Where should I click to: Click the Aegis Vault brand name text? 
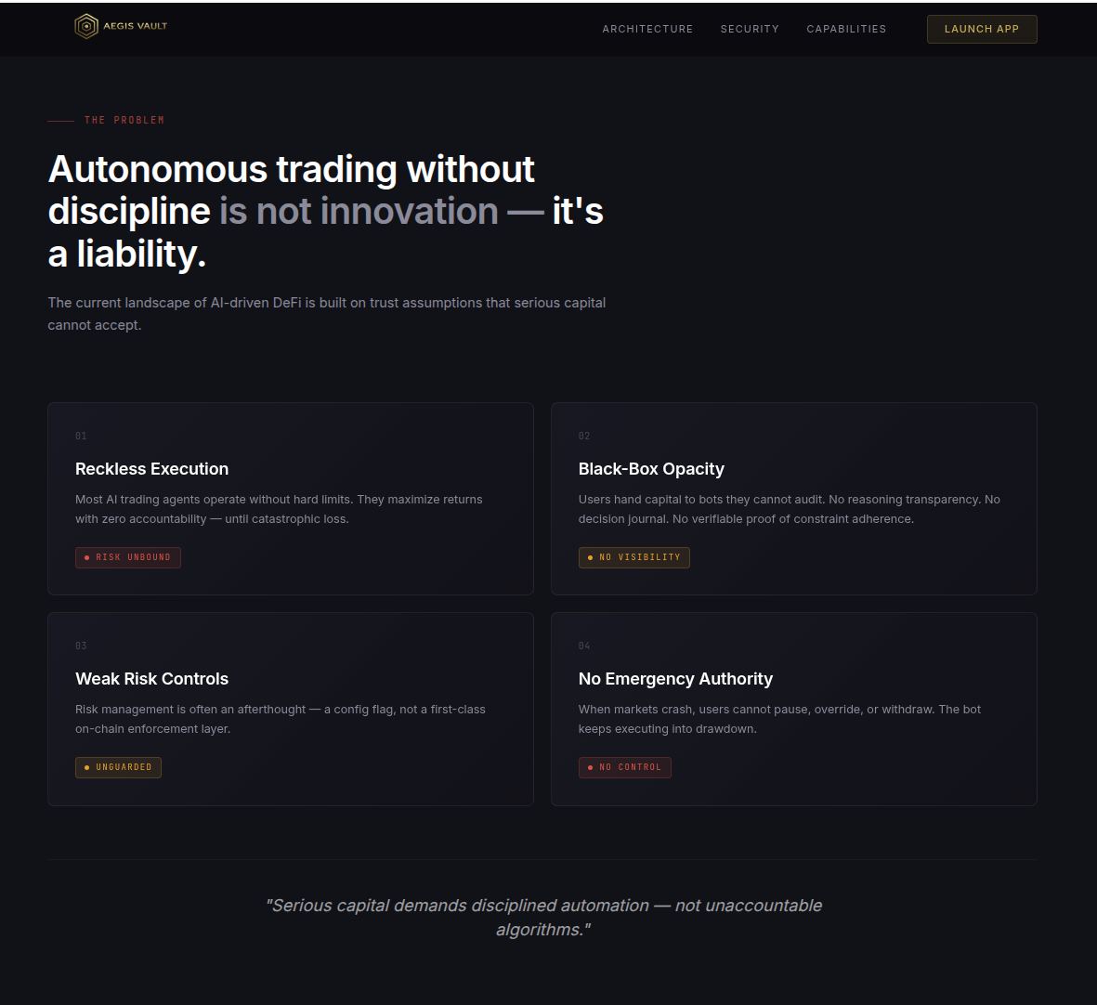point(136,26)
